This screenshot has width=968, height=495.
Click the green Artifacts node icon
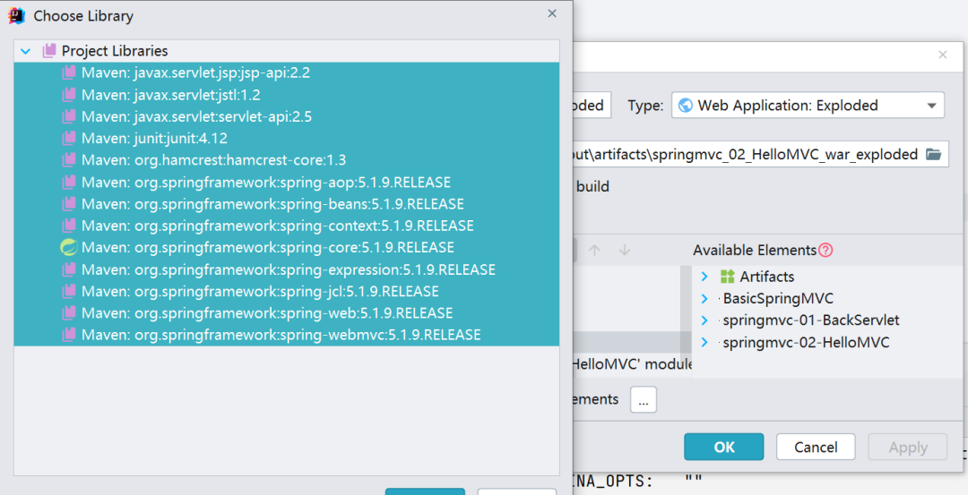tap(727, 277)
